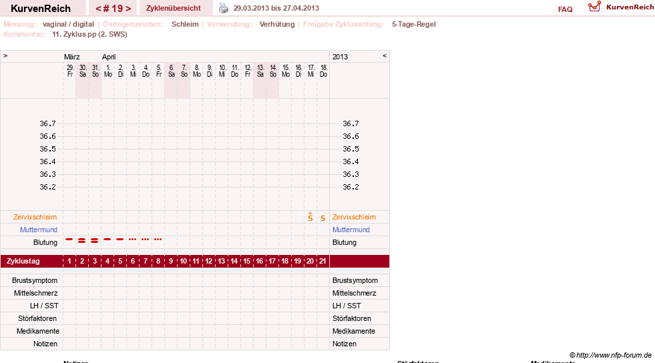The height and width of the screenshot is (363, 655).
Task: Open the FAQ link
Action: 565,9
